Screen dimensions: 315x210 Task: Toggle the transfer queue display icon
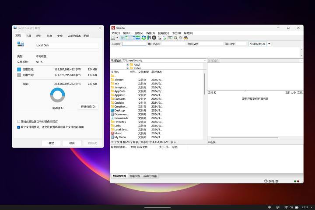(137, 38)
